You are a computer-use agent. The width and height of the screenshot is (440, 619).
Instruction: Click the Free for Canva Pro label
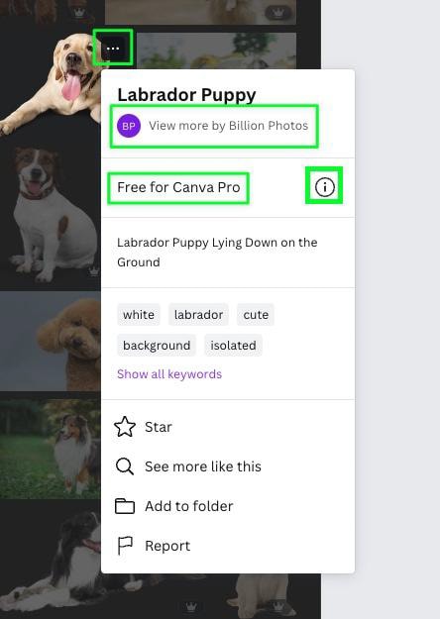(178, 187)
